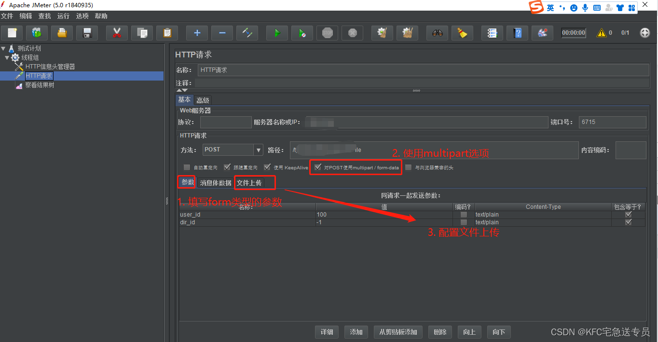Toggle the 跟随重定向 checkbox
The image size is (658, 342).
227,167
